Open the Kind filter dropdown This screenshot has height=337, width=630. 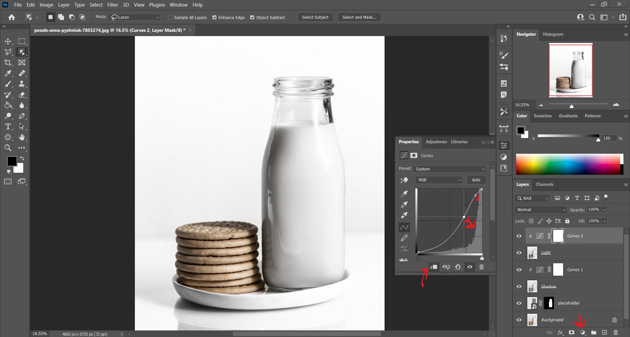tap(532, 198)
